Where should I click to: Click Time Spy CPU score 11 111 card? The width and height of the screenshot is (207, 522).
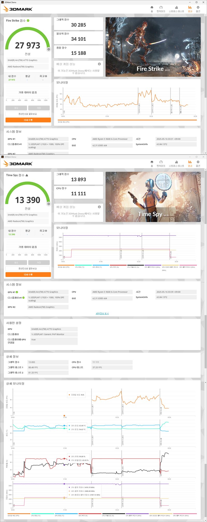(78, 192)
